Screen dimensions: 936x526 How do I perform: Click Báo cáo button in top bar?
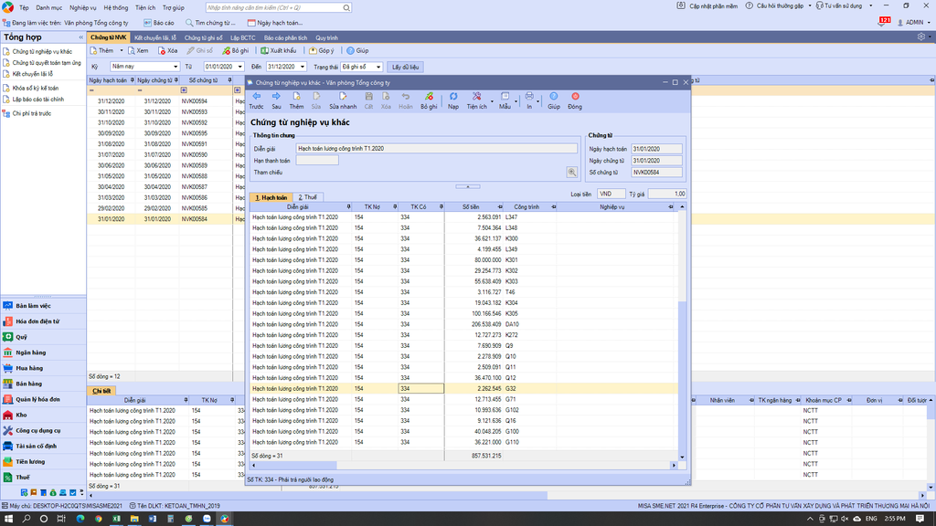point(159,23)
